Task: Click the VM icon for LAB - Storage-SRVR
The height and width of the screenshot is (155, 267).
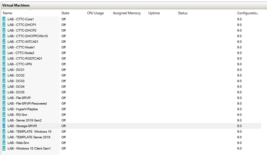Action: [4, 126]
